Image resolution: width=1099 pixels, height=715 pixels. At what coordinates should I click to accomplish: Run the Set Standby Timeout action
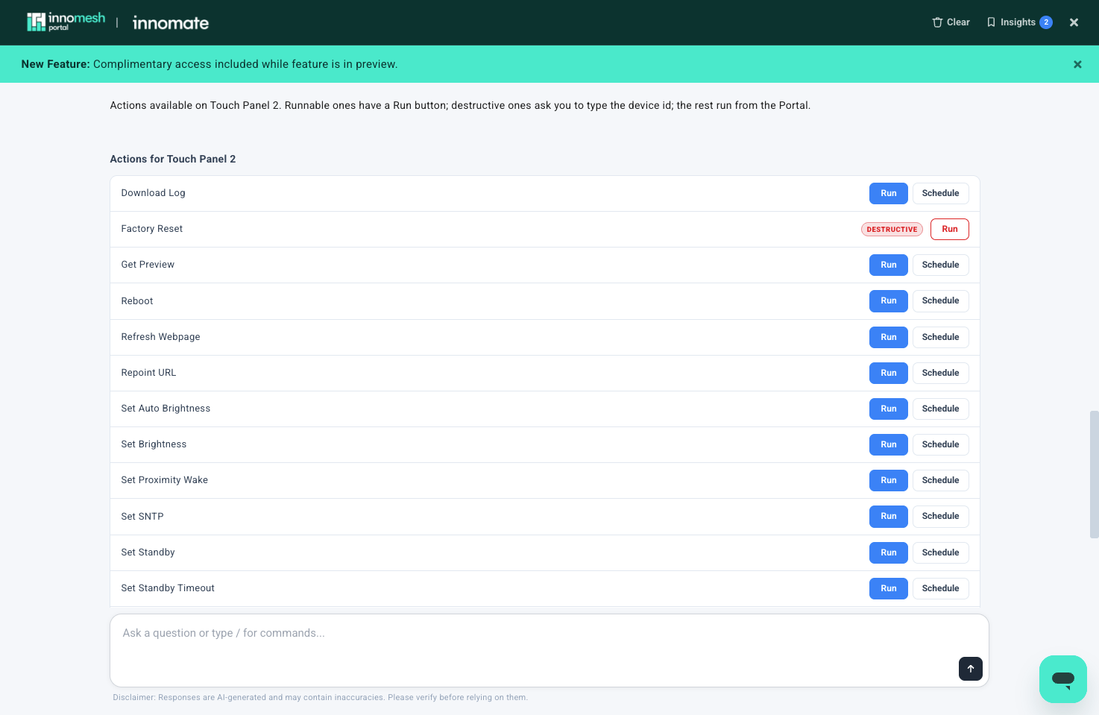click(x=889, y=588)
